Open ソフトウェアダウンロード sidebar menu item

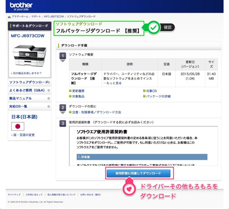coord(29,82)
